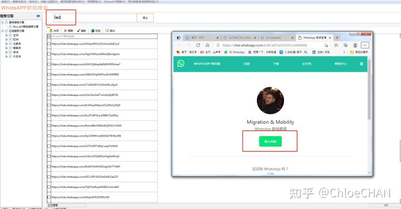The height and width of the screenshot is (209, 401).
Task: Click the refresh icon beside 搜索引擎 header
Action: (38, 16)
